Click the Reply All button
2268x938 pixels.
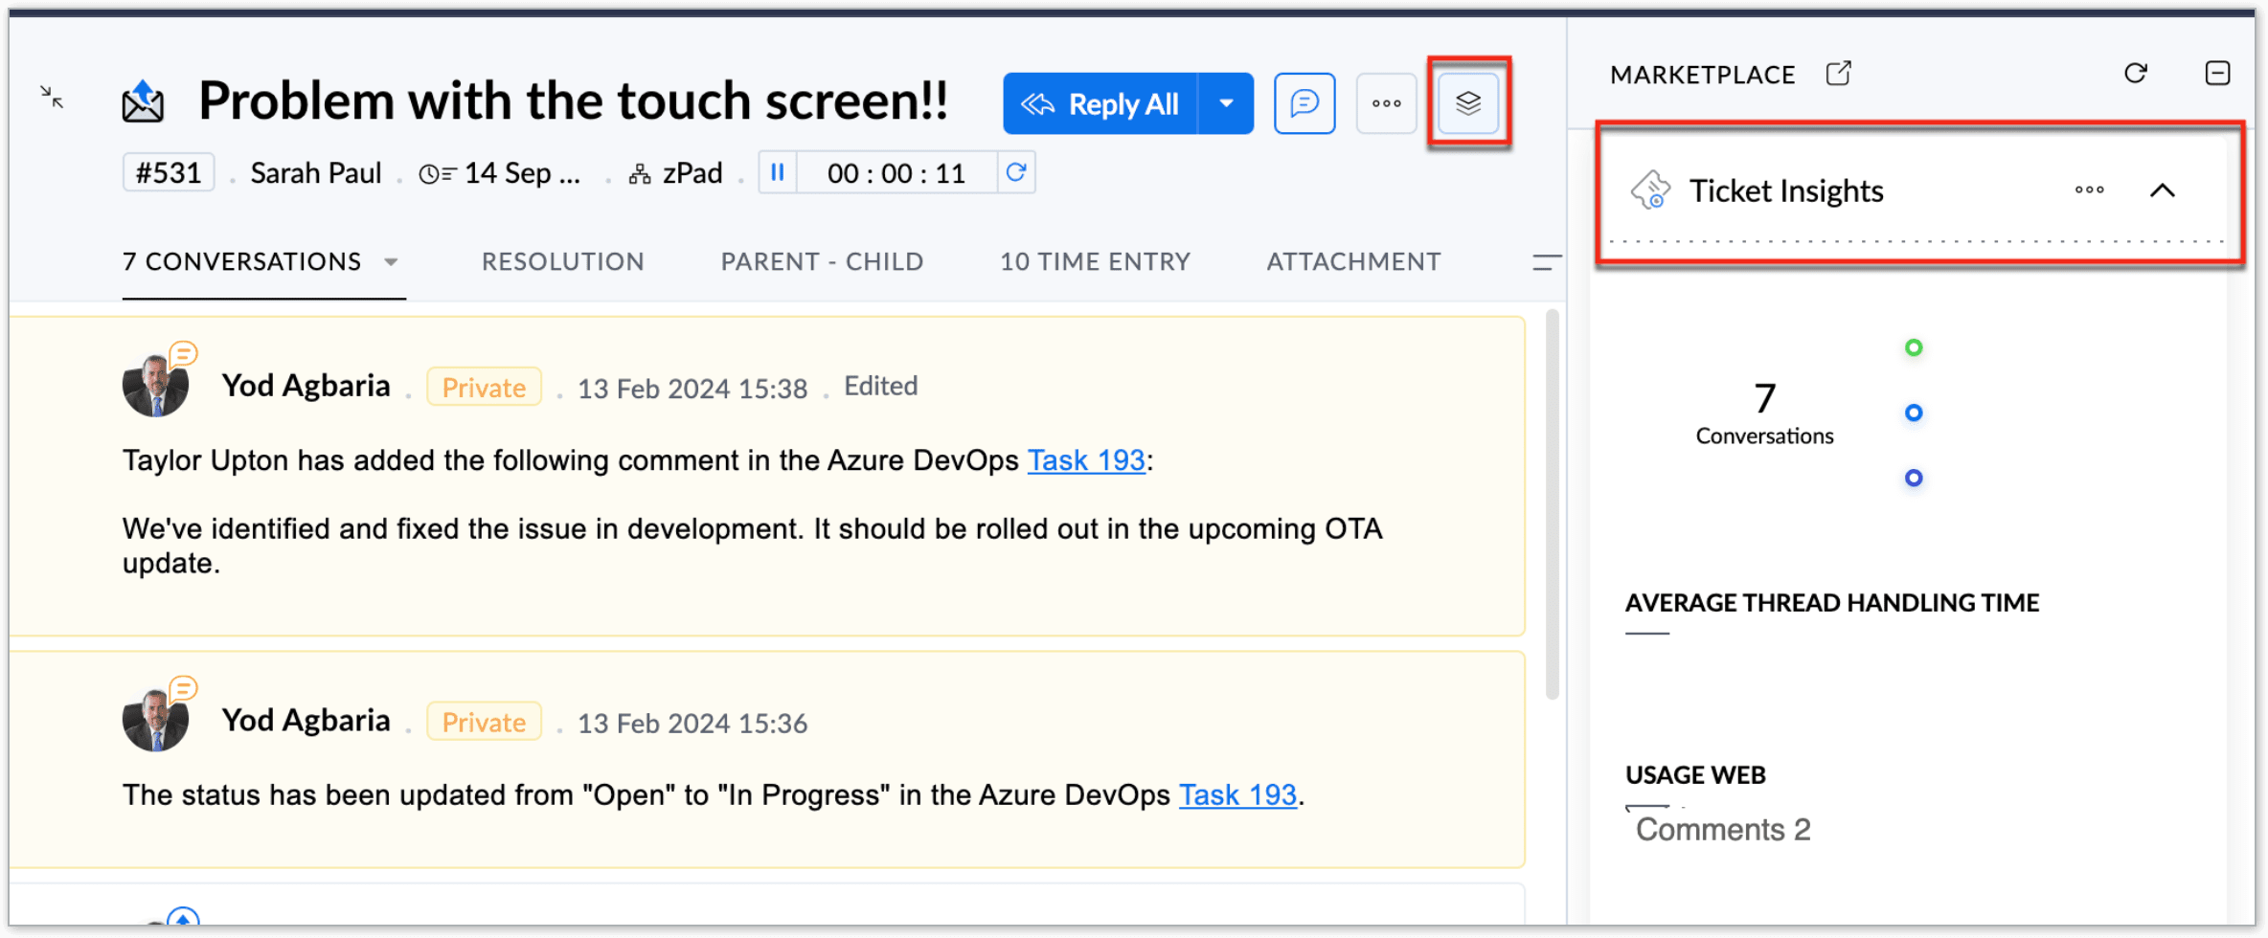click(x=1100, y=103)
